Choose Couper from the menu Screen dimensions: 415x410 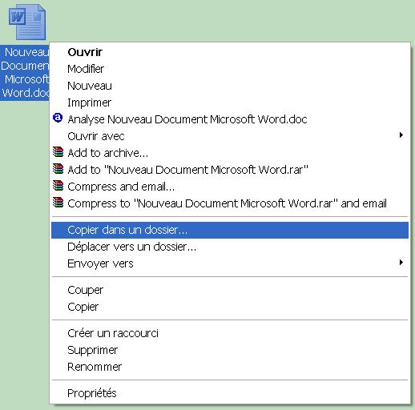[x=230, y=290]
